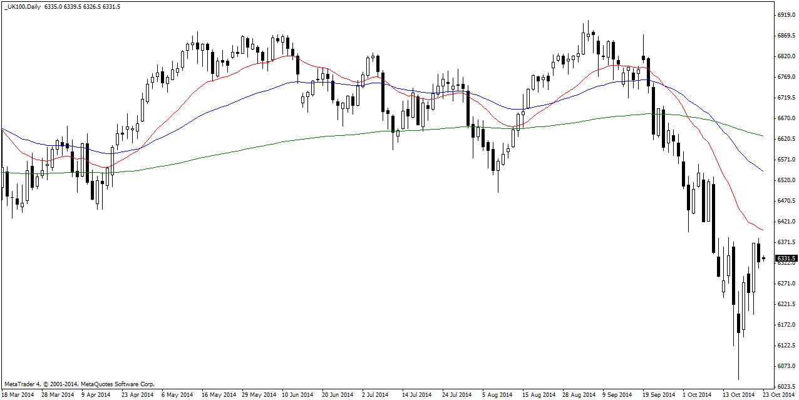Screen dimensions: 799x400
Task: Click the 24 Jul 2014 date label
Action: click(457, 395)
